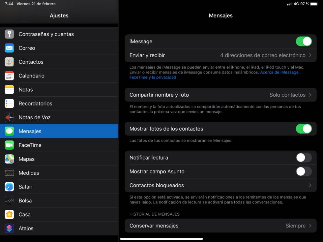Enable the Notificar lectura switch
Screen dimensions: 323x242
[304, 158]
